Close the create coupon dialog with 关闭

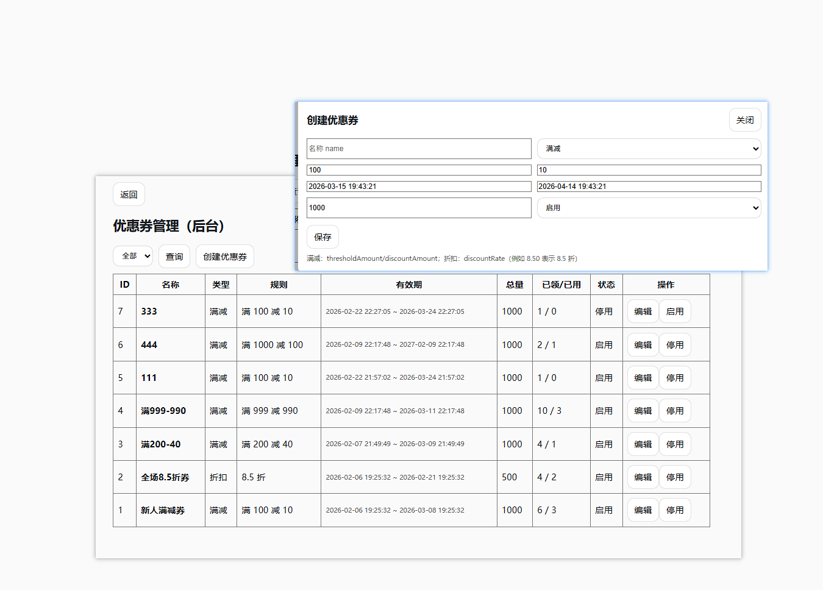pos(745,120)
